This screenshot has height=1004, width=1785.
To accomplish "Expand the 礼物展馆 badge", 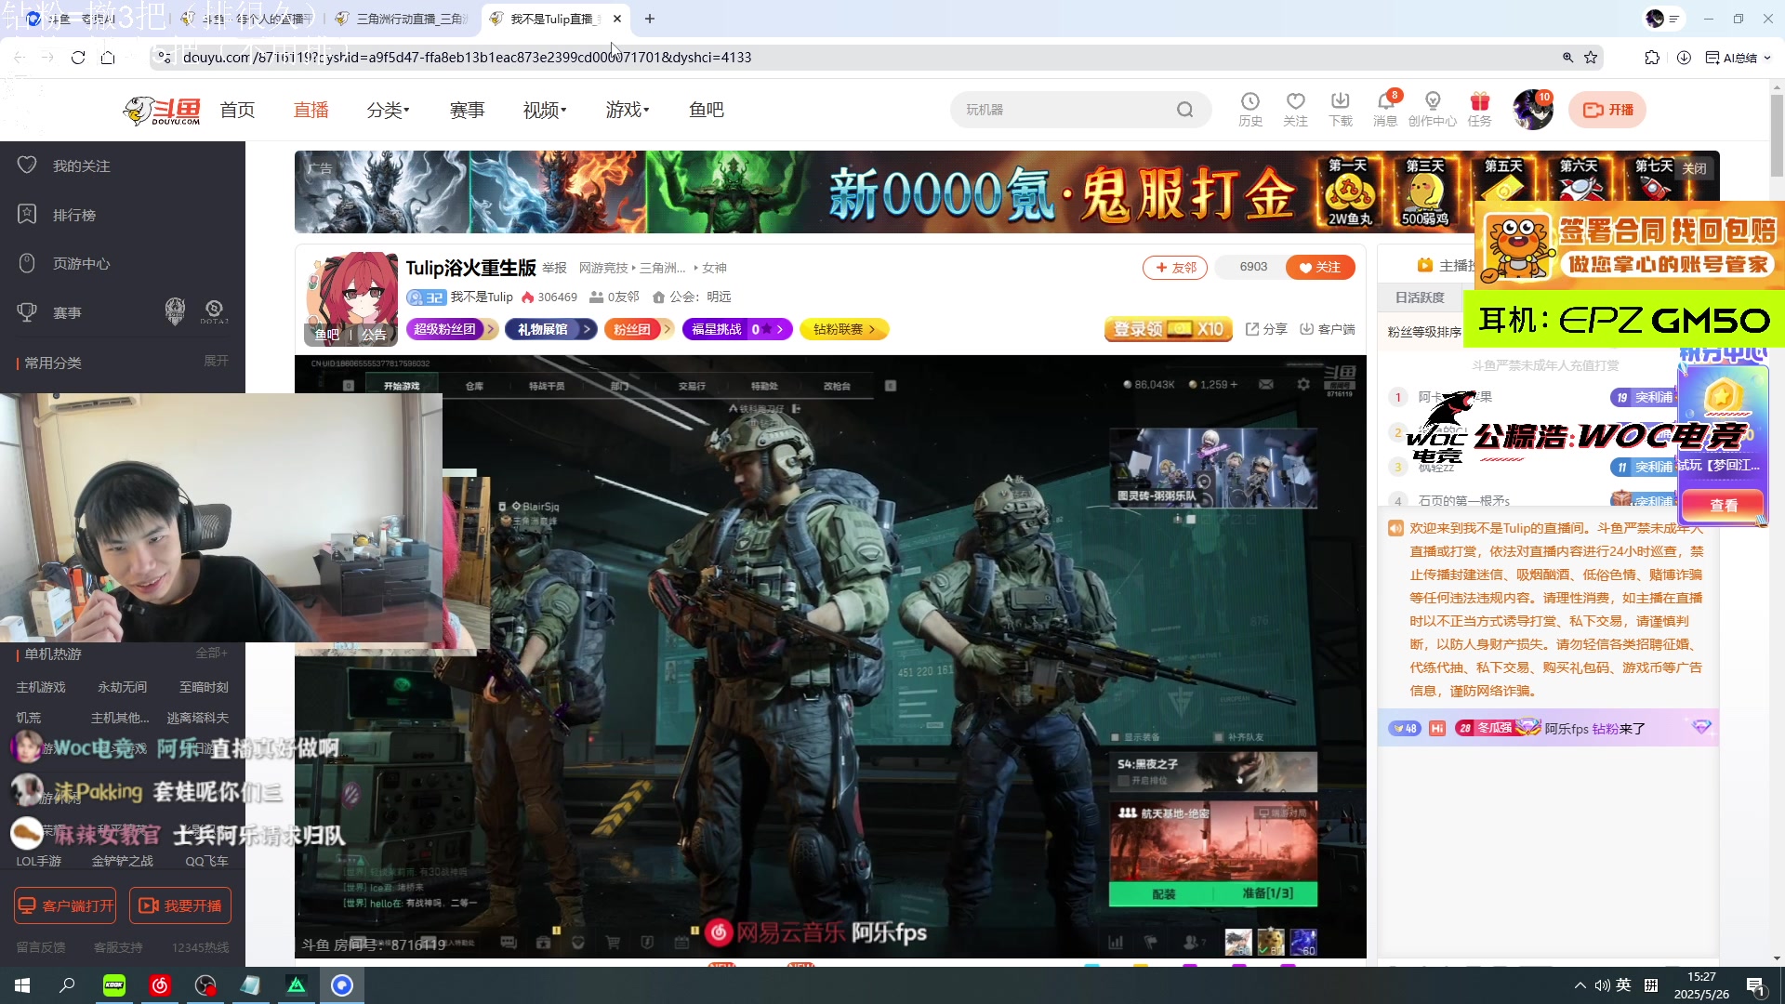I will (550, 329).
